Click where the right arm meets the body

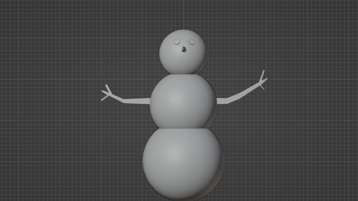tap(217, 100)
